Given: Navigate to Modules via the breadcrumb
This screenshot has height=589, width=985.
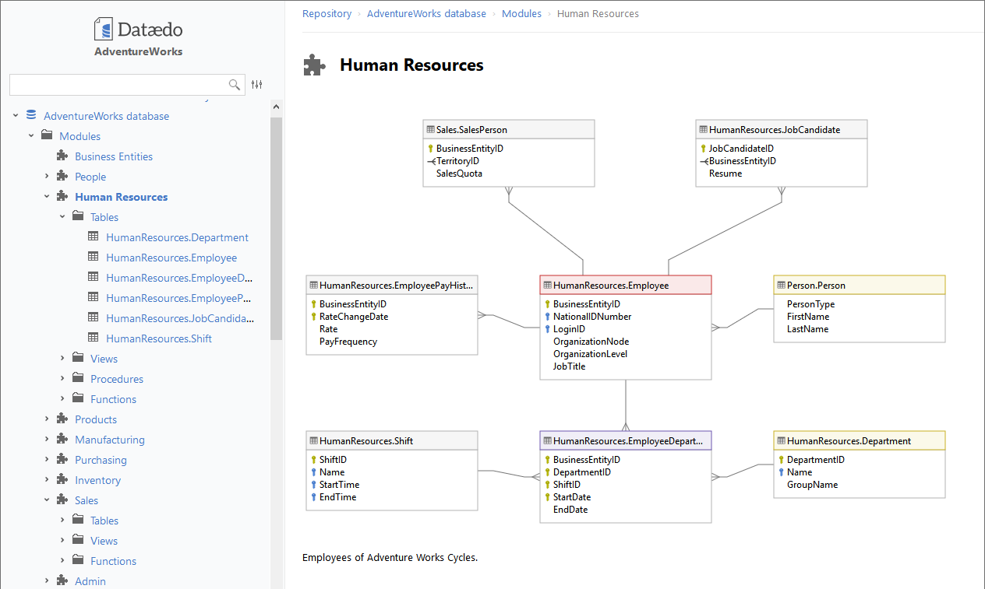Looking at the screenshot, I should tap(521, 13).
